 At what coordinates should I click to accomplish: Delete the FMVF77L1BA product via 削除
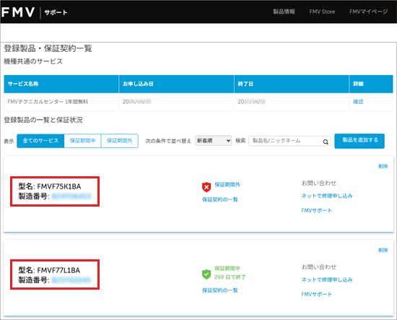point(383,250)
